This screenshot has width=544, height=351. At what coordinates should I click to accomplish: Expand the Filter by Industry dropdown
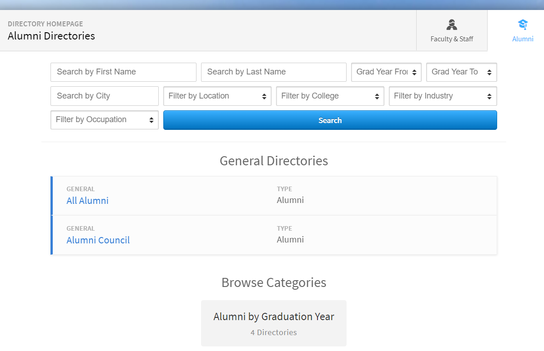[442, 96]
